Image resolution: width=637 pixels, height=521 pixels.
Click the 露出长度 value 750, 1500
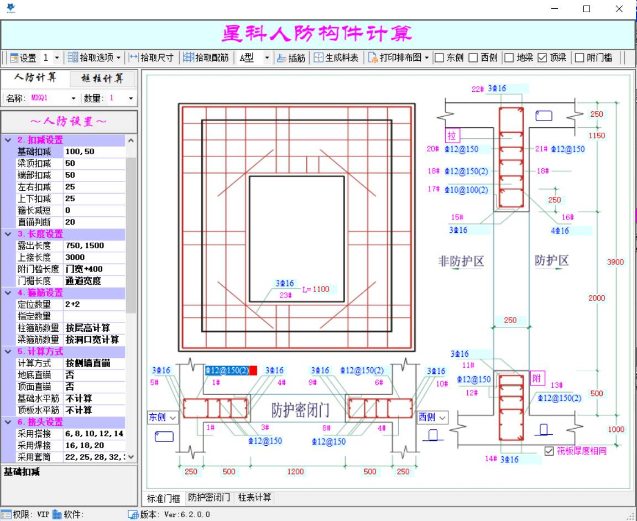click(x=95, y=246)
